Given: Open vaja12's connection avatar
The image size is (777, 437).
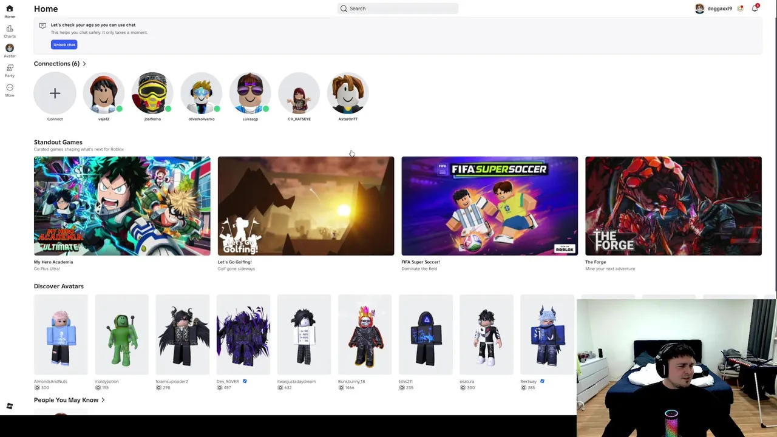Looking at the screenshot, I should pyautogui.click(x=104, y=93).
